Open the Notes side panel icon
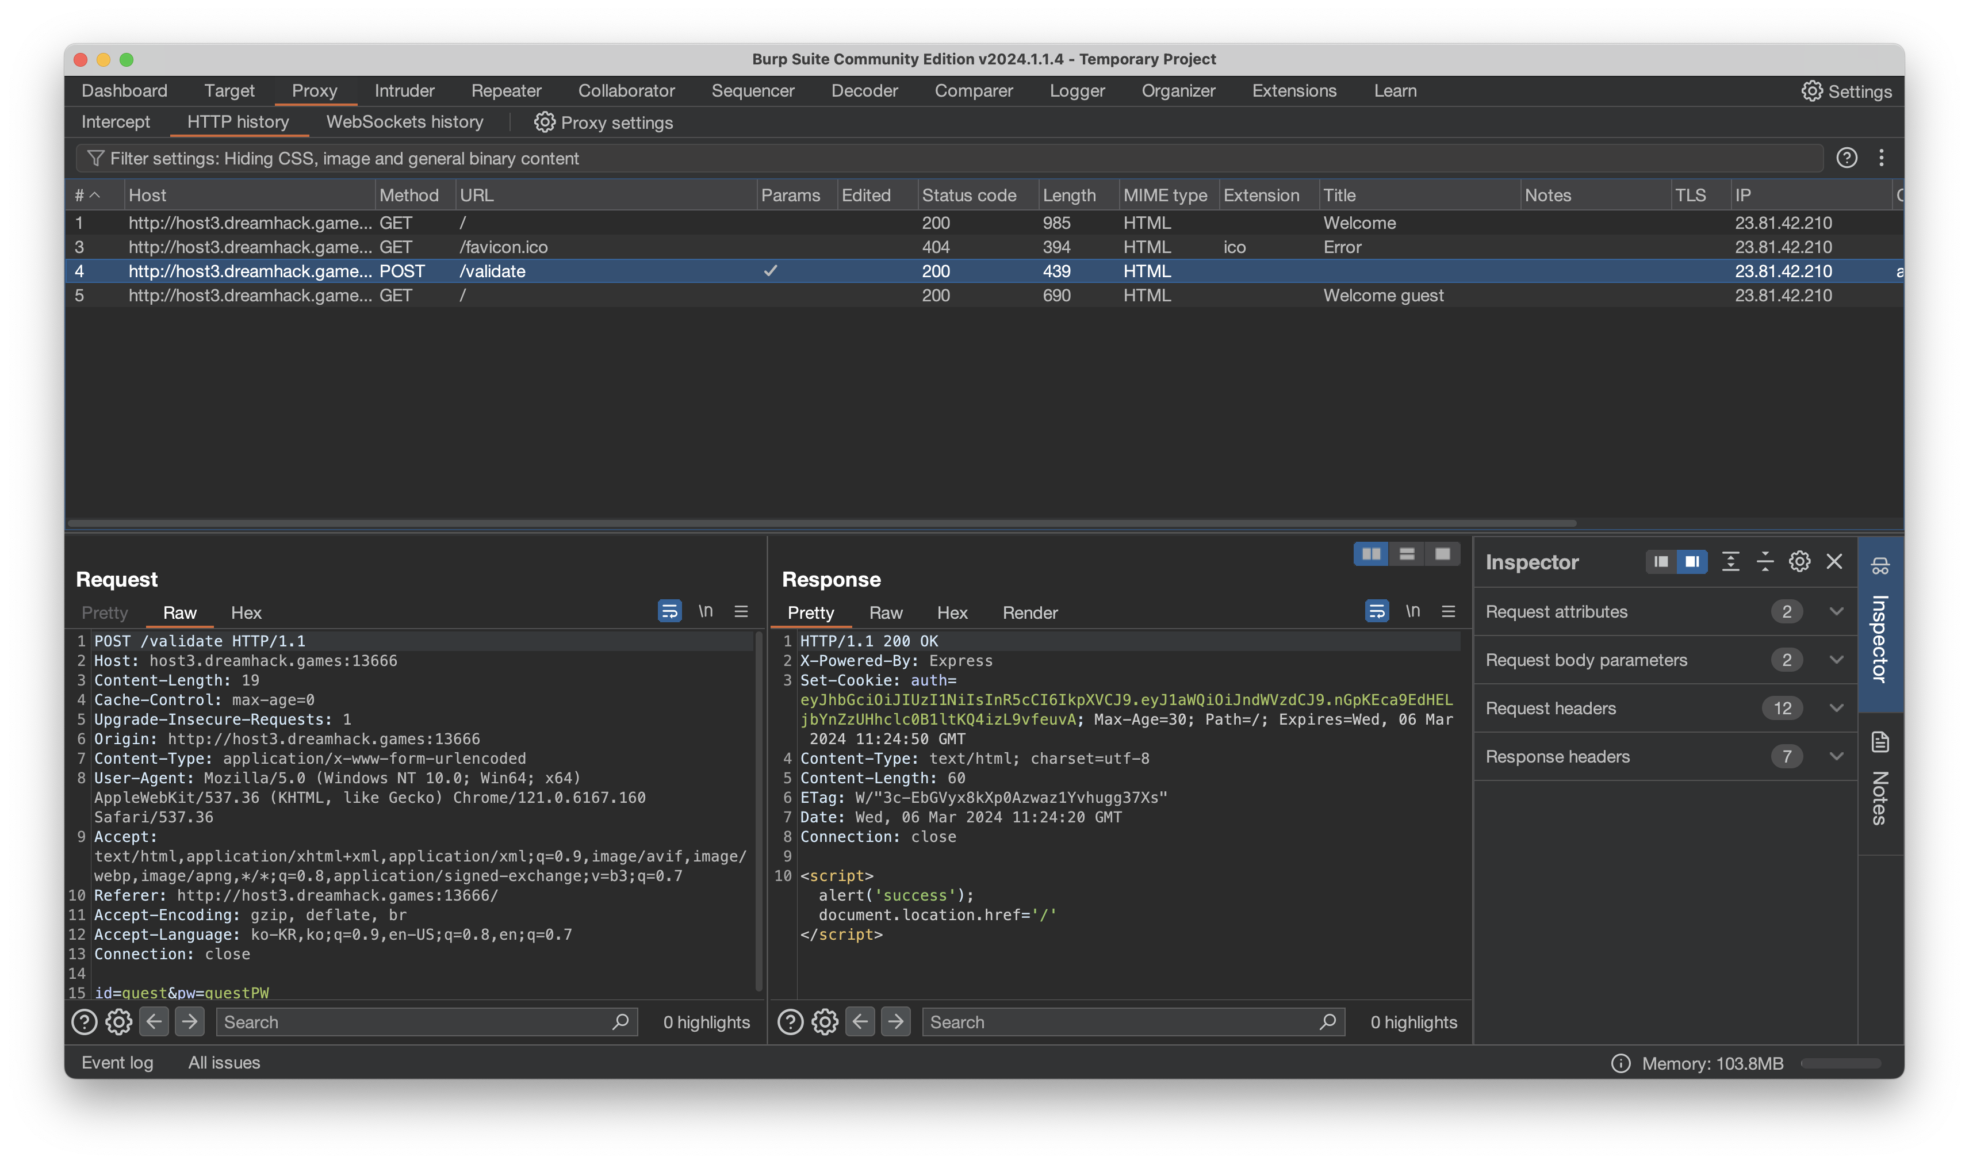Screen dimensions: 1969x1164 click(1880, 742)
